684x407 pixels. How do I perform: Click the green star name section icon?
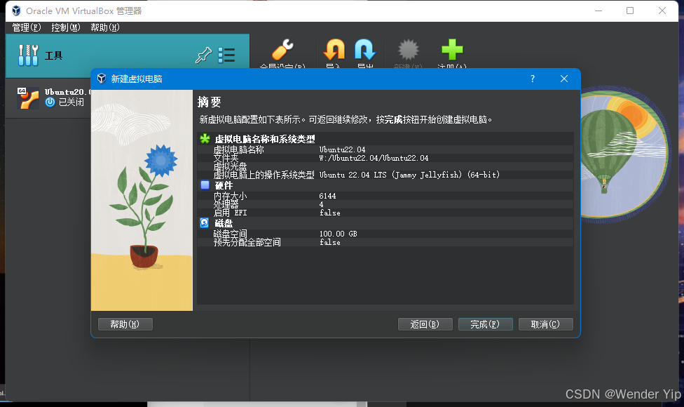coord(205,139)
